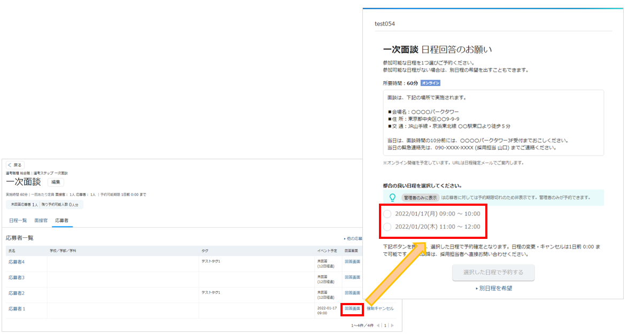Click the オンライン badge

pos(431,83)
